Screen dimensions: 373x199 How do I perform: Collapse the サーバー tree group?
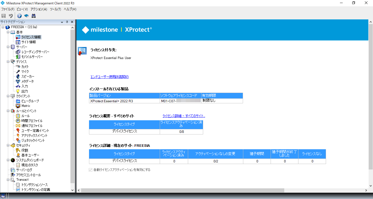tap(8, 47)
